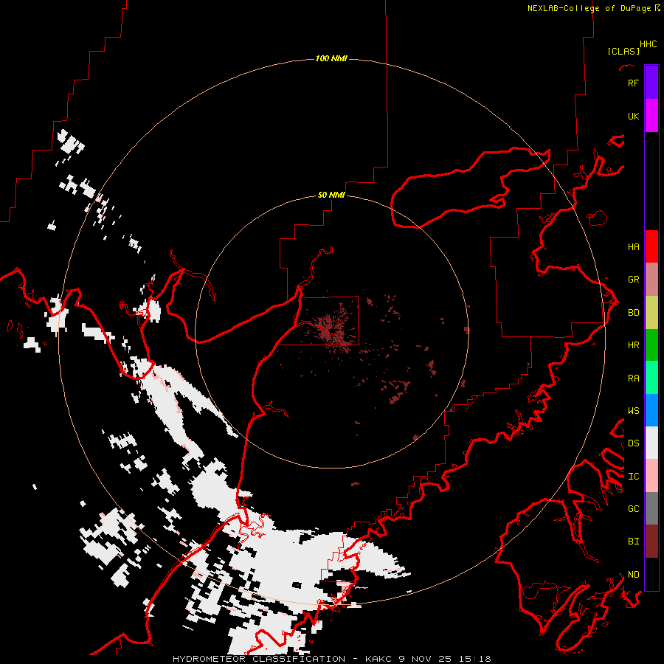Screen dimensions: 664x664
Task: Click the HA red legend swatch
Action: click(x=651, y=246)
